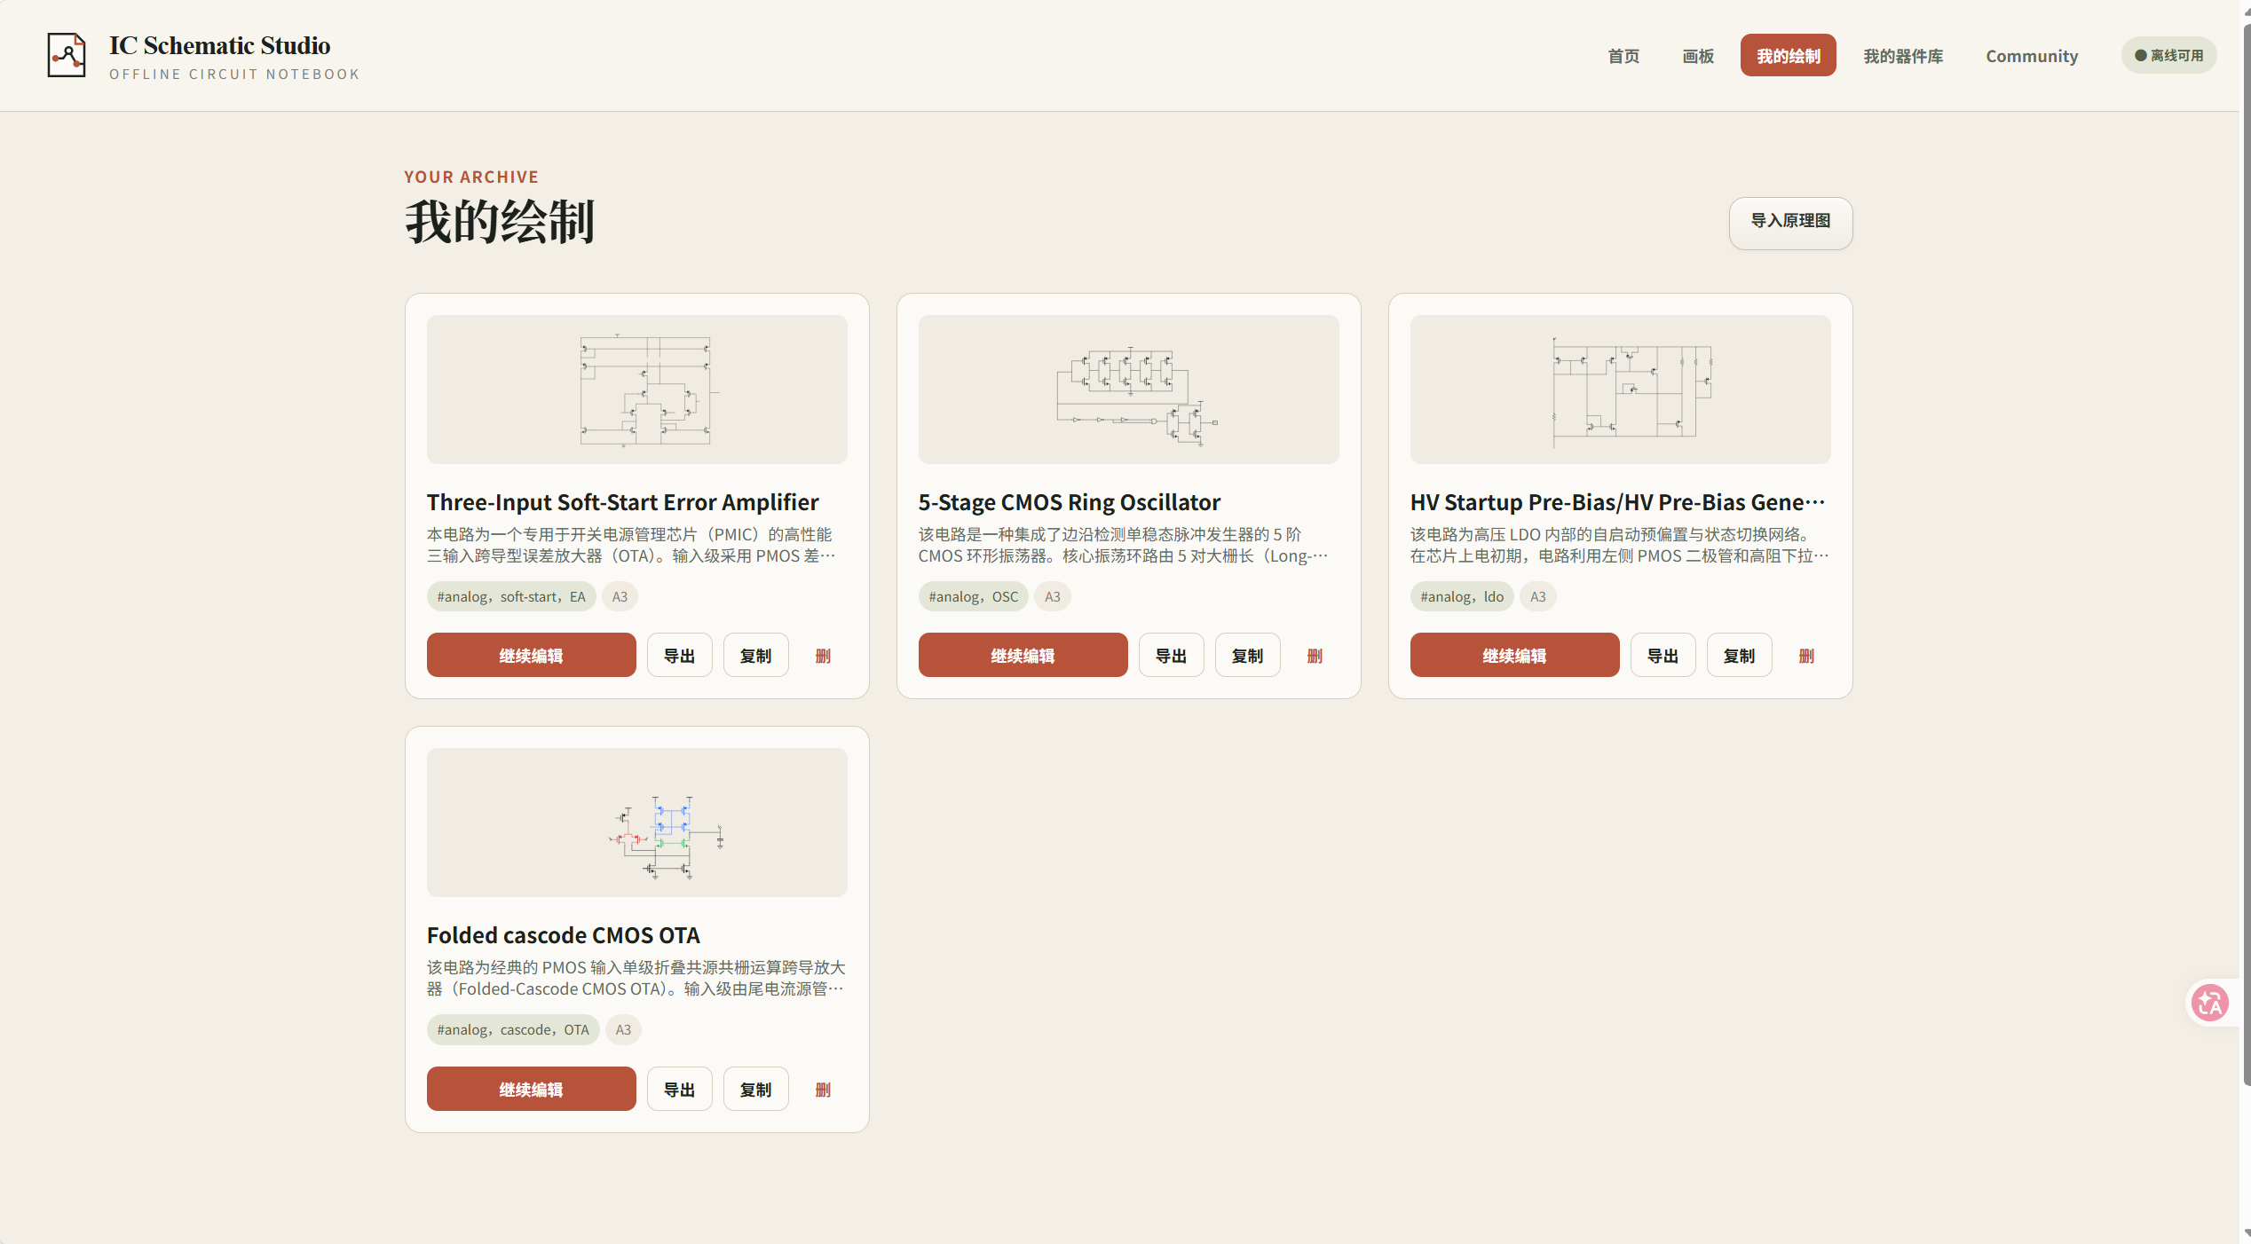Continue editing Three-Input Soft-Start Error Amplifier
Screen dimensions: 2251x1244
click(x=531, y=656)
